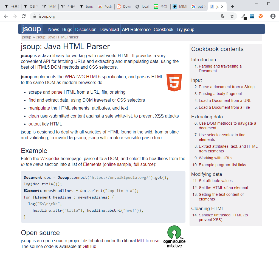Open Parsing a body fragment
Screen dimensions: 279x254
tap(220, 94)
